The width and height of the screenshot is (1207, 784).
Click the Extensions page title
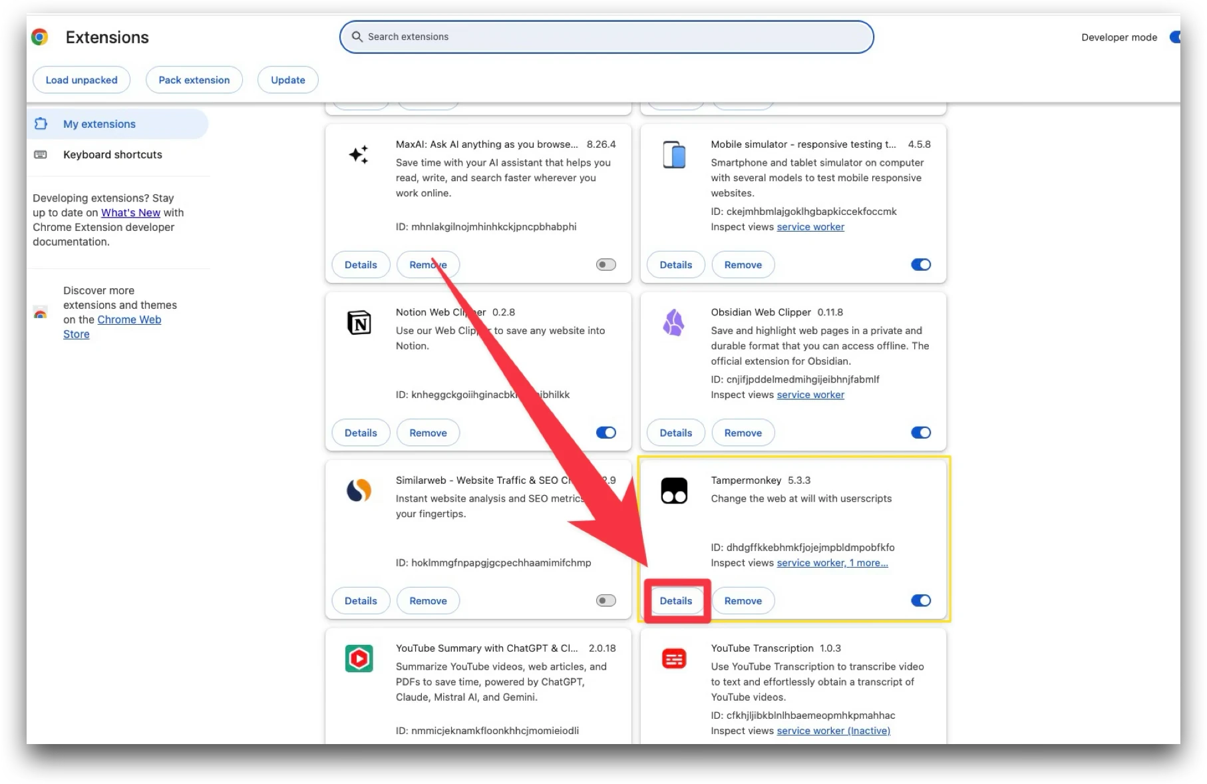coord(107,37)
